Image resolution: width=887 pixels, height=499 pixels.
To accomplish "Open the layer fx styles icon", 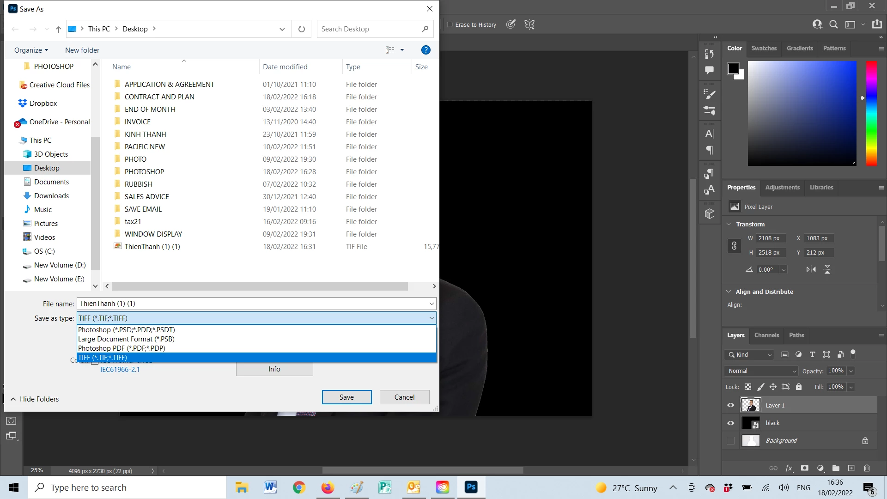I will [789, 468].
